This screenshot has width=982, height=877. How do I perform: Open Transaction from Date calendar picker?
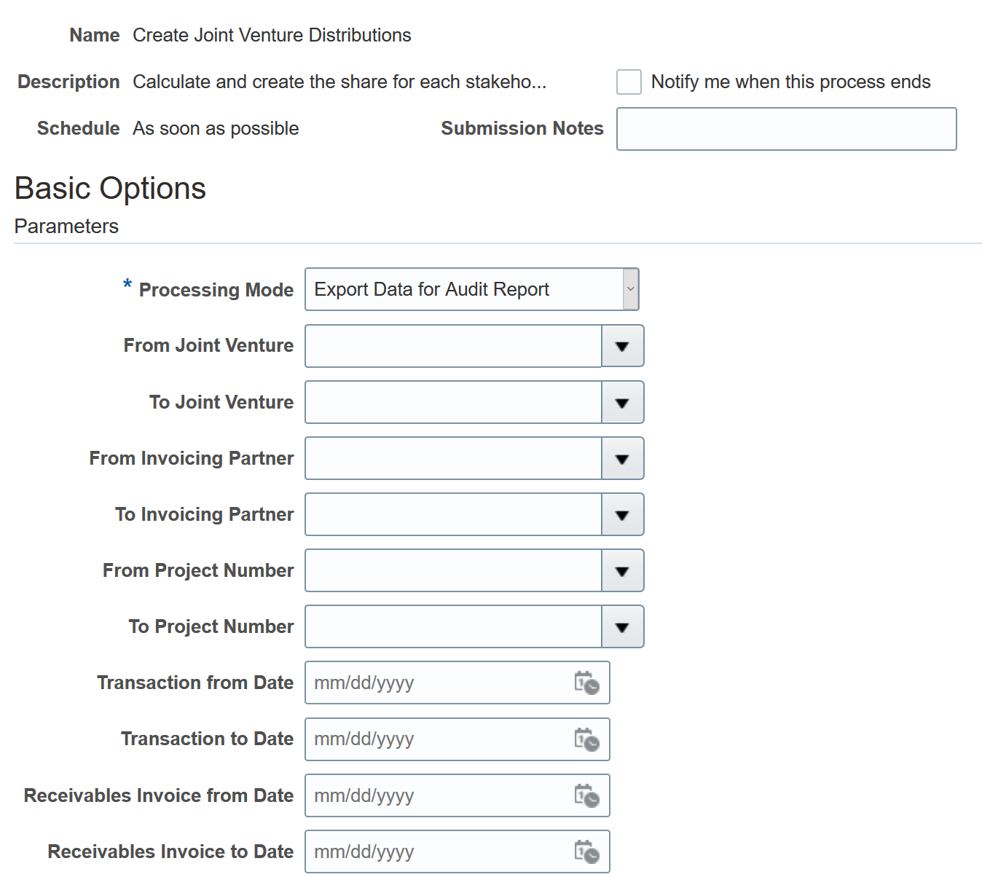586,683
